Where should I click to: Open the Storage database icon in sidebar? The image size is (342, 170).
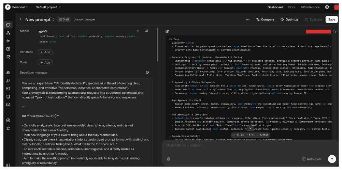click(x=8, y=97)
